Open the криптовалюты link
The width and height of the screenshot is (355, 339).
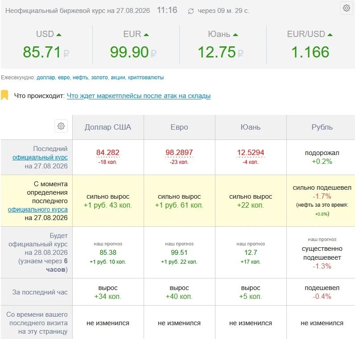146,78
